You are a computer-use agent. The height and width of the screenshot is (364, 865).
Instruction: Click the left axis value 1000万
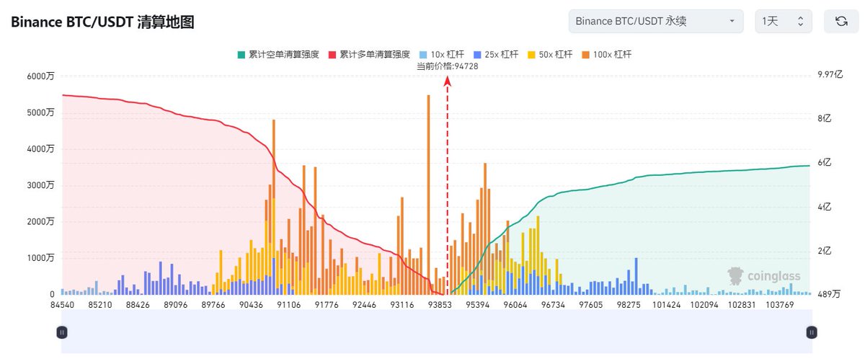41,258
